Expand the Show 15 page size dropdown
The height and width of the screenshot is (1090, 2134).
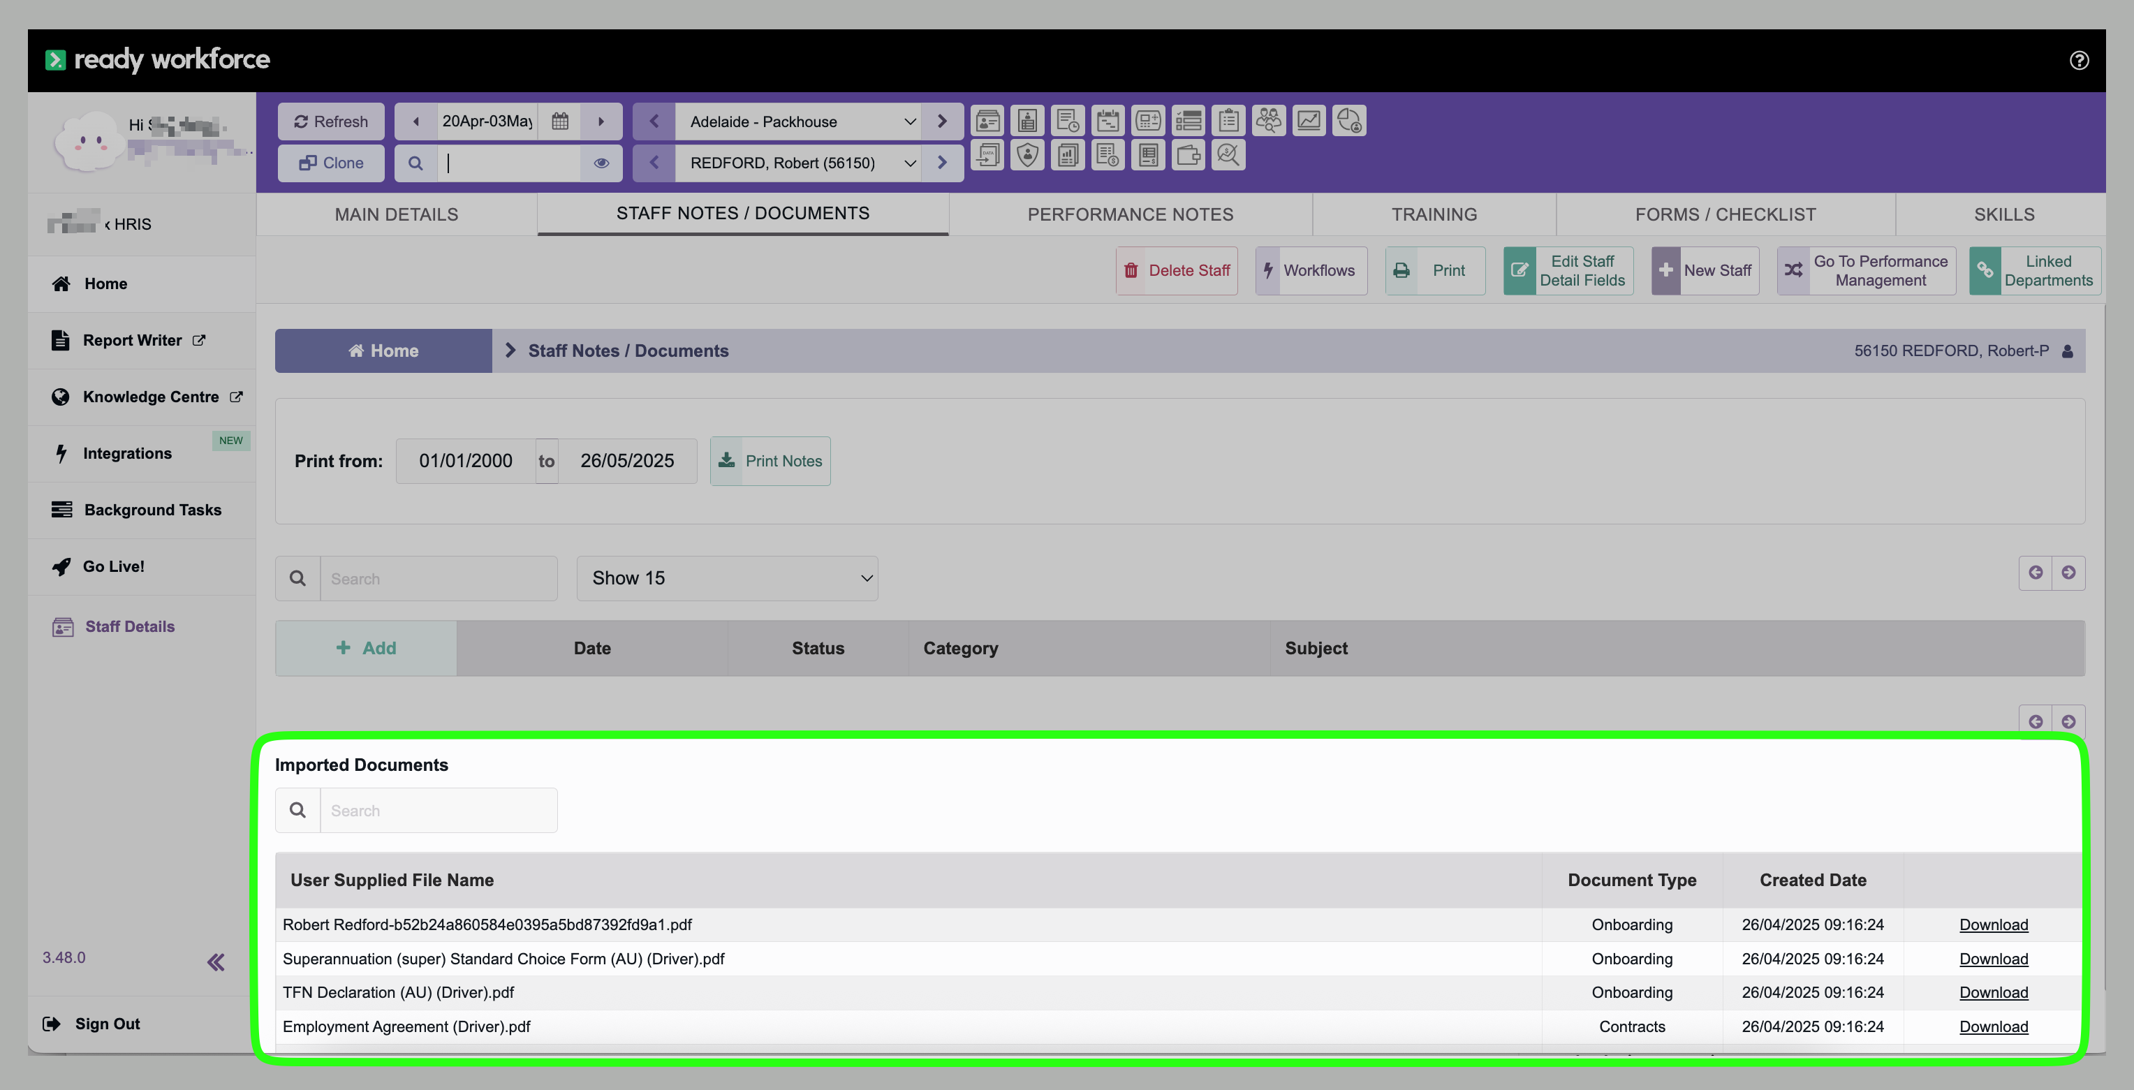pos(726,578)
